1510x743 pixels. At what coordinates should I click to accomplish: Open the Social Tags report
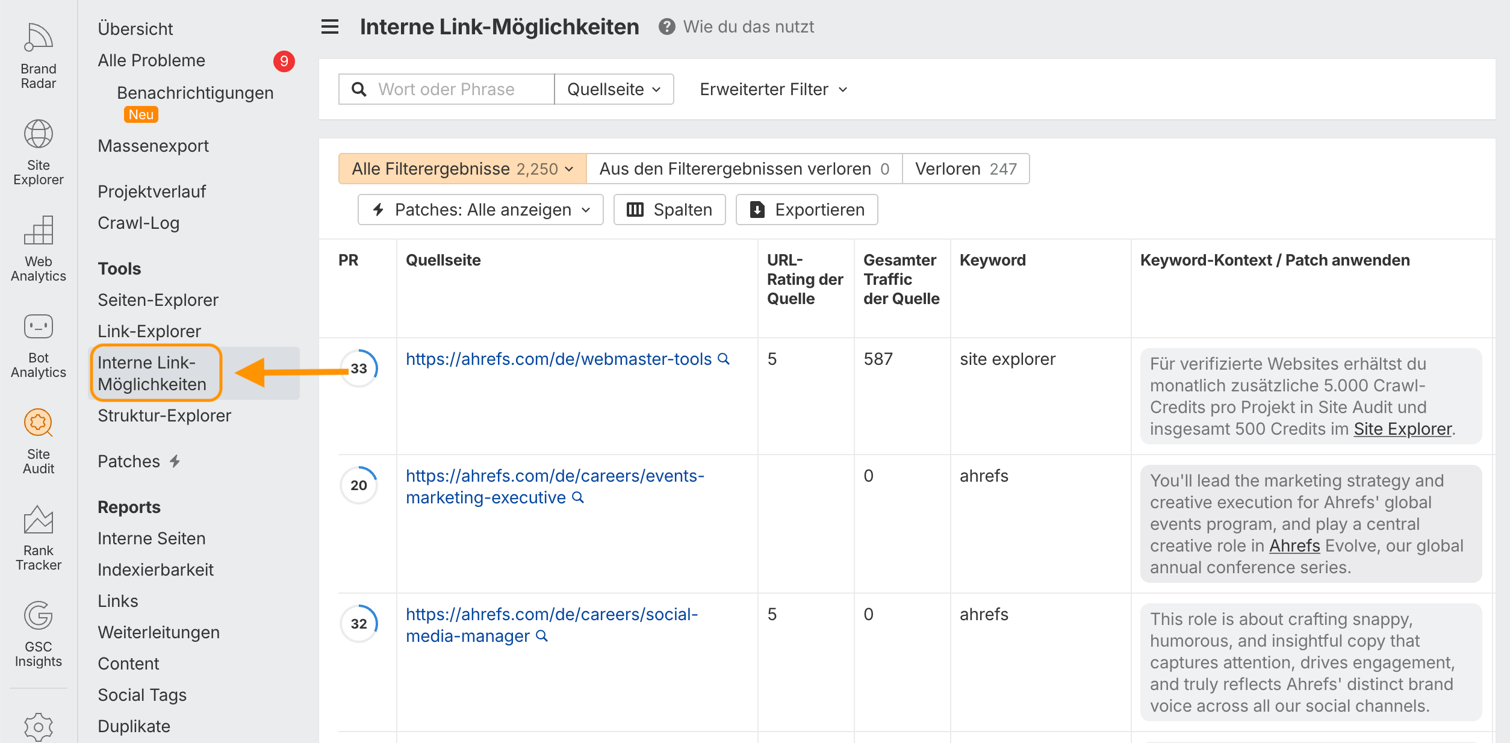[x=142, y=695]
